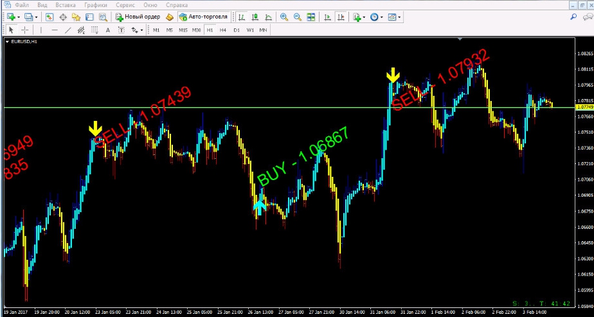Click the Zoom In magnifier icon
594x317 pixels.
pyautogui.click(x=283, y=17)
